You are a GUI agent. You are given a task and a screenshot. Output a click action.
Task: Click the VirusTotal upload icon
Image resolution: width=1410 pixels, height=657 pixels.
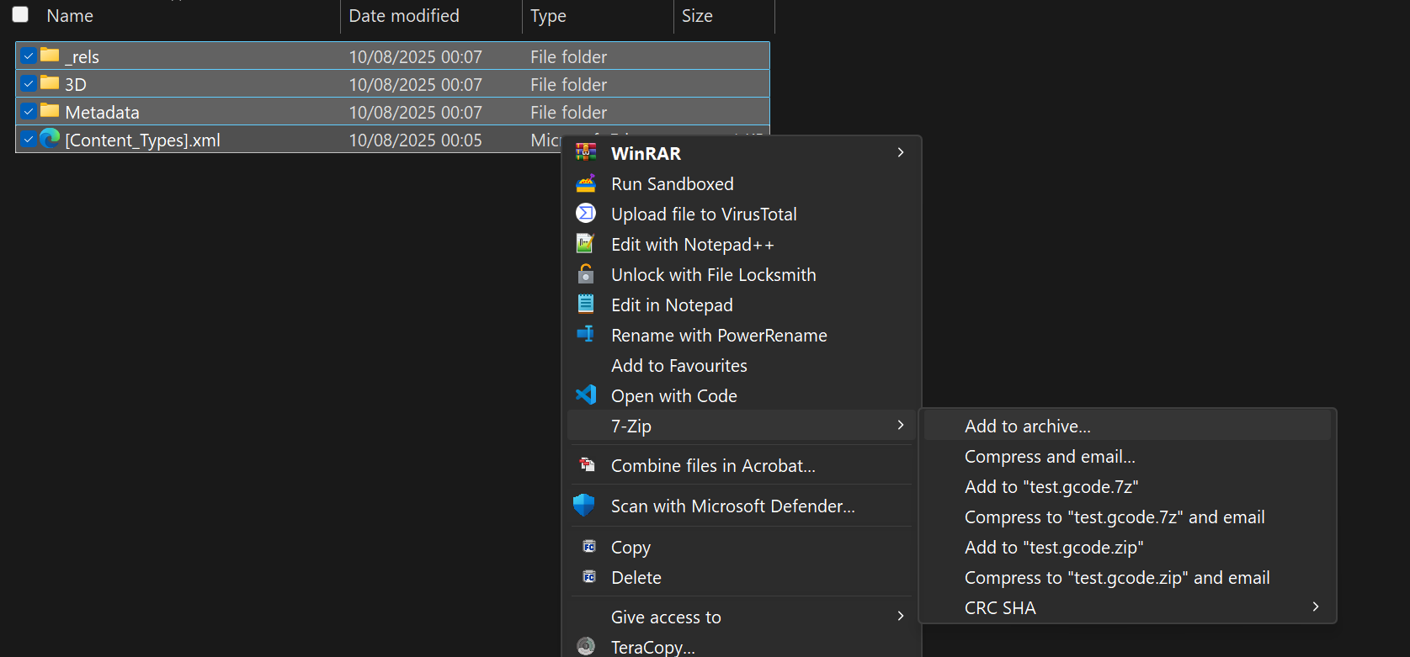tap(586, 213)
